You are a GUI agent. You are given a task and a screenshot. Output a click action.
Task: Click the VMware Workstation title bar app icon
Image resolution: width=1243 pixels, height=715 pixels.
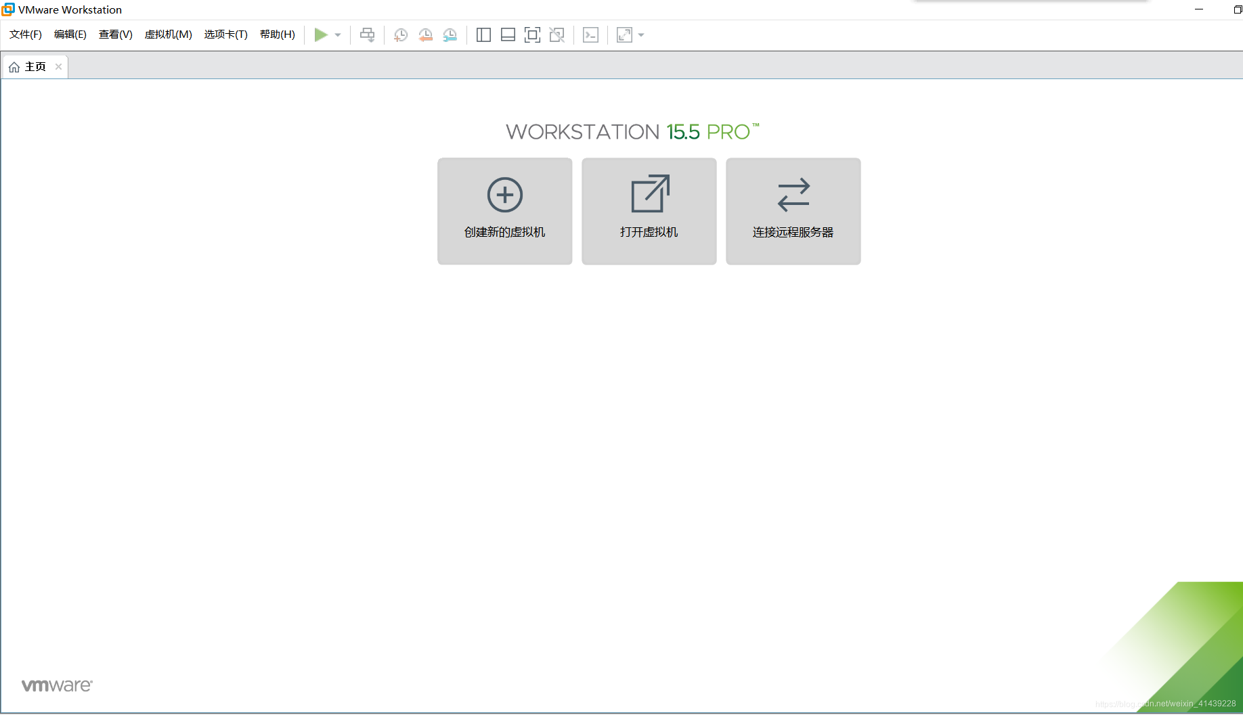(8, 9)
